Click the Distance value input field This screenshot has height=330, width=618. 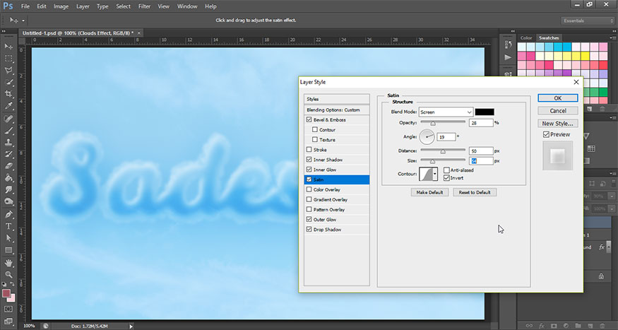pyautogui.click(x=481, y=151)
